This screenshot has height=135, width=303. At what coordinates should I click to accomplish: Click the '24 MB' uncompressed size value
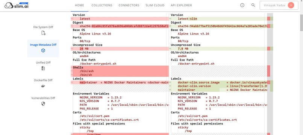pyautogui.click(x=84, y=49)
